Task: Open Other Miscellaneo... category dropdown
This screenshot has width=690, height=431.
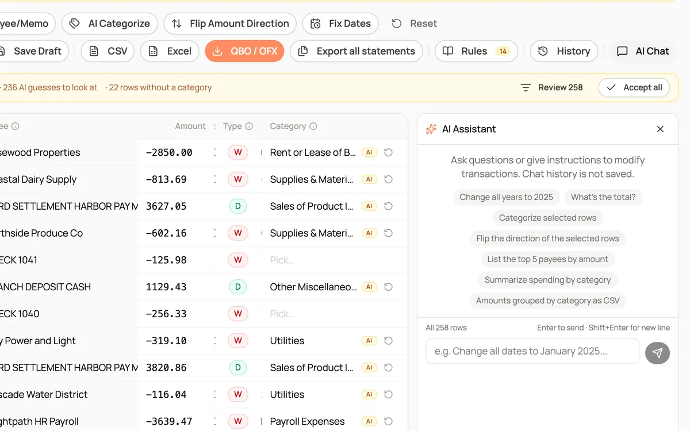Action: click(313, 287)
